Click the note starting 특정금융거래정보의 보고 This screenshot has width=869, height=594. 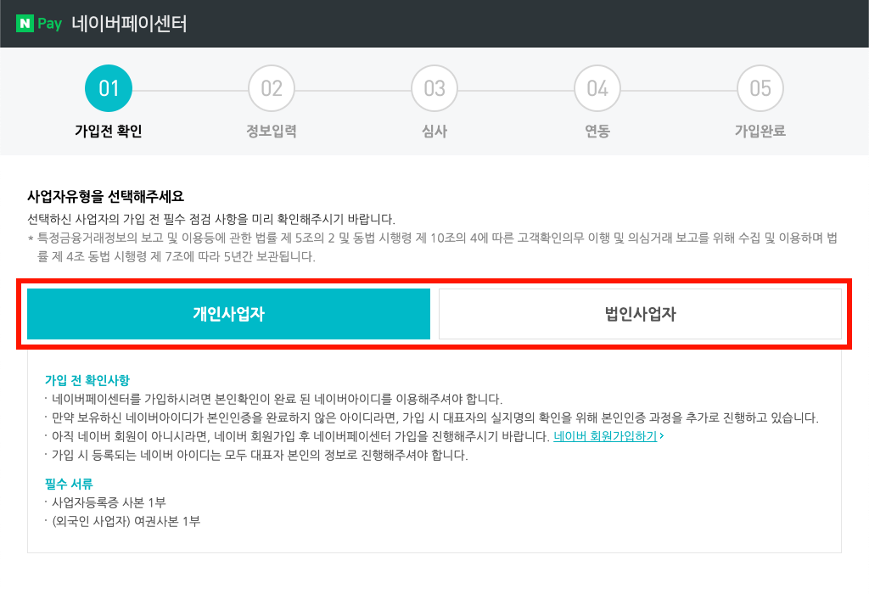432,247
